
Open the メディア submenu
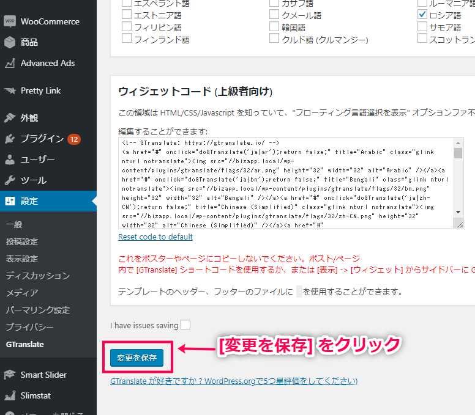click(x=22, y=293)
